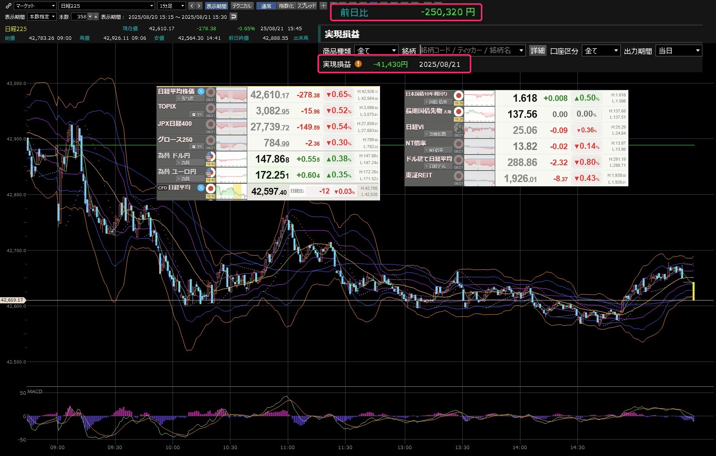
Task: Click the reset display period return icon
Action: [233, 16]
